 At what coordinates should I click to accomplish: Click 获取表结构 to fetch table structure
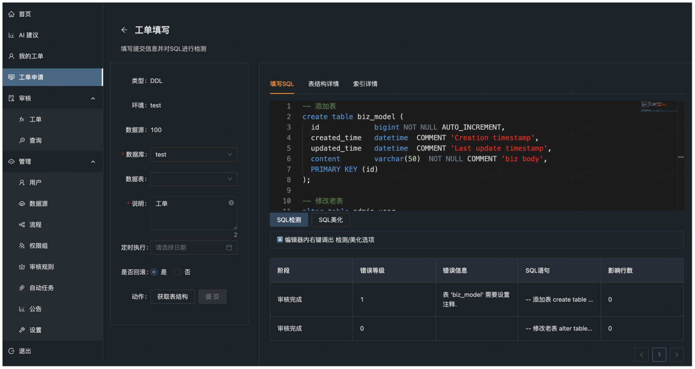click(x=172, y=296)
